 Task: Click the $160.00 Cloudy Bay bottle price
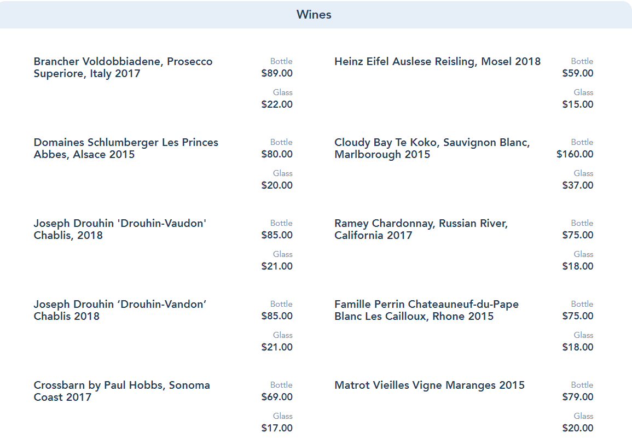click(x=575, y=154)
